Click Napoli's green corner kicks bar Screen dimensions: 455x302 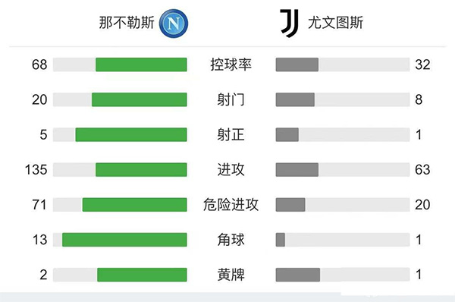click(x=124, y=240)
